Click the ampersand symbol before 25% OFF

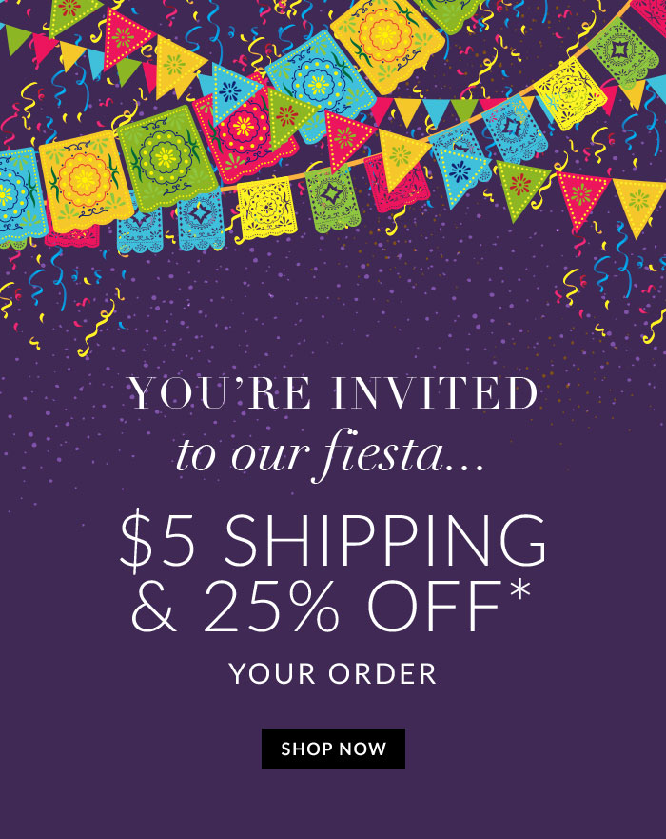pyautogui.click(x=154, y=607)
